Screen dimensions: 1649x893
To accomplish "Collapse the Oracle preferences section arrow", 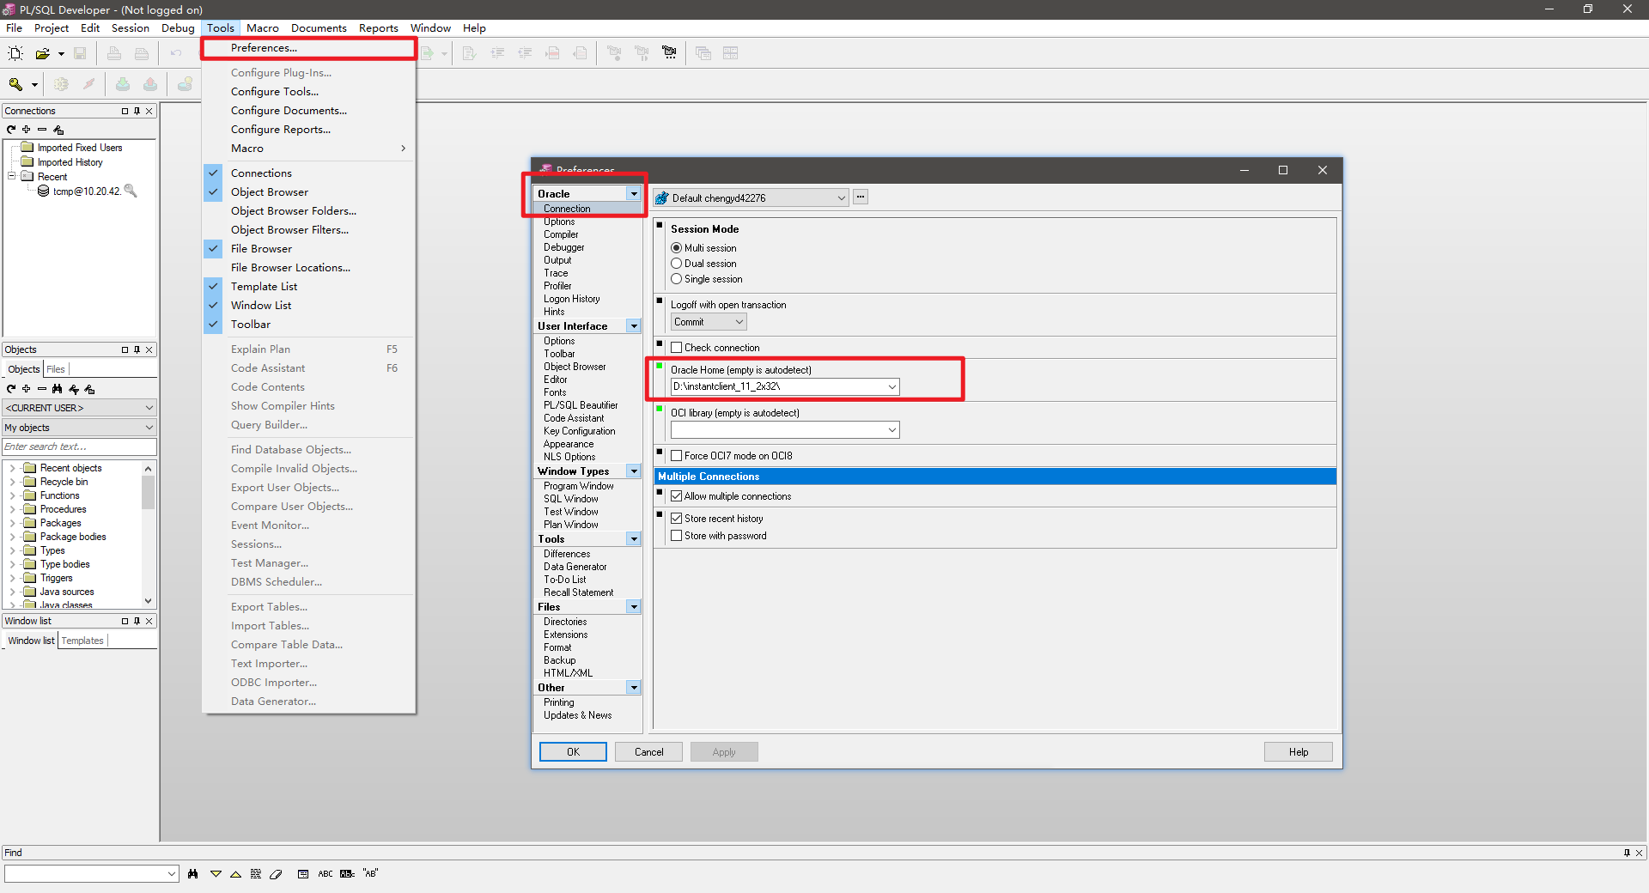I will pyautogui.click(x=634, y=194).
